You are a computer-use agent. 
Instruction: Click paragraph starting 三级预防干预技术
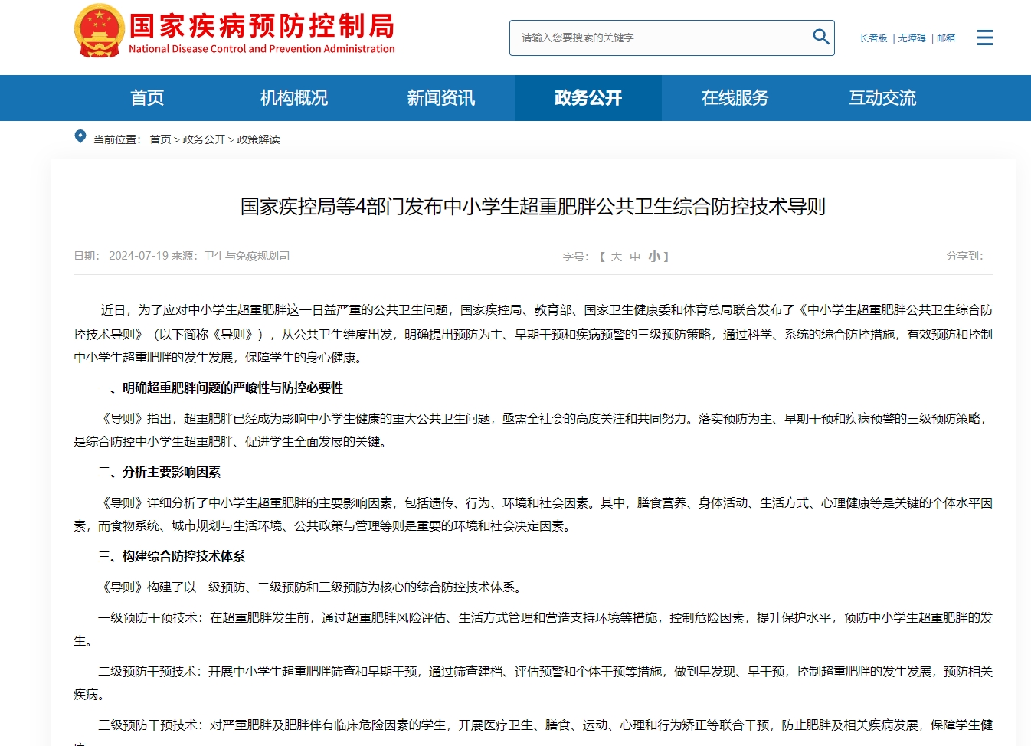pyautogui.click(x=533, y=731)
